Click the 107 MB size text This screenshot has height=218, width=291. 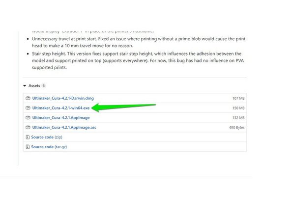pos(238,98)
